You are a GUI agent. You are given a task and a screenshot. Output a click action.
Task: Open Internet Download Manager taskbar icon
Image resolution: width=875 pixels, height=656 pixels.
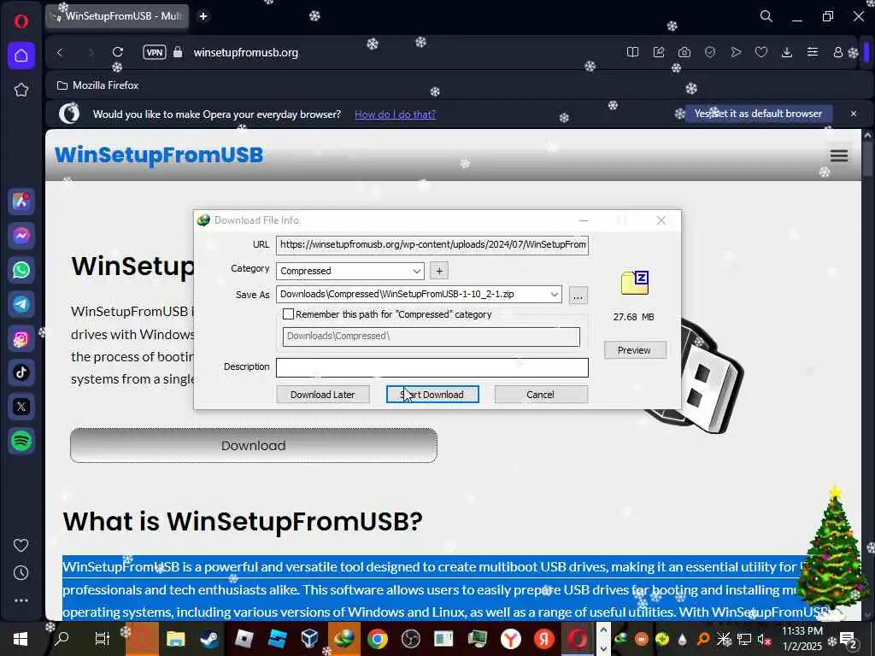click(344, 639)
